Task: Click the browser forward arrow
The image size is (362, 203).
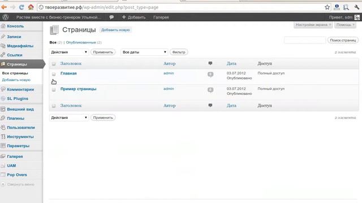Action: (x=12, y=7)
